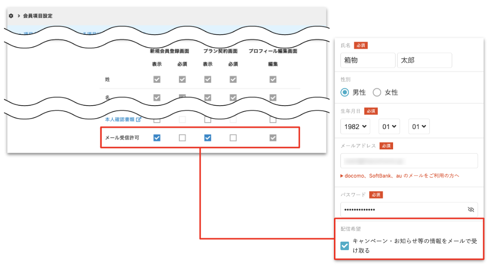Click inside the パスワード field
This screenshot has width=491, height=273.
[403, 209]
